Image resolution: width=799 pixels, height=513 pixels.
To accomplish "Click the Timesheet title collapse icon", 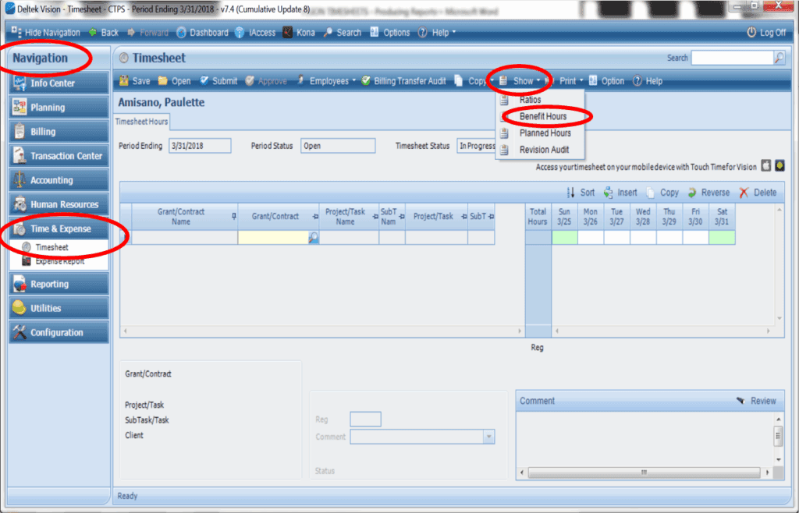I will coord(123,58).
